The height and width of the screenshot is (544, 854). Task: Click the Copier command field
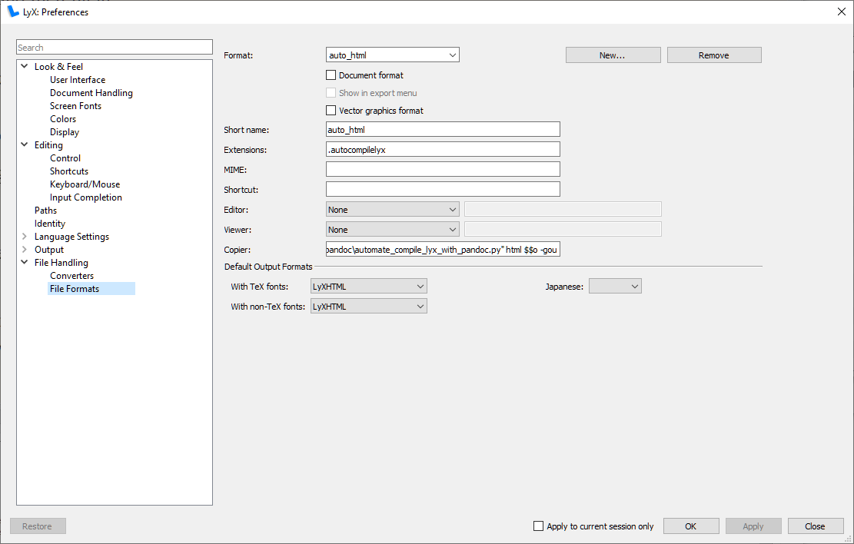443,250
